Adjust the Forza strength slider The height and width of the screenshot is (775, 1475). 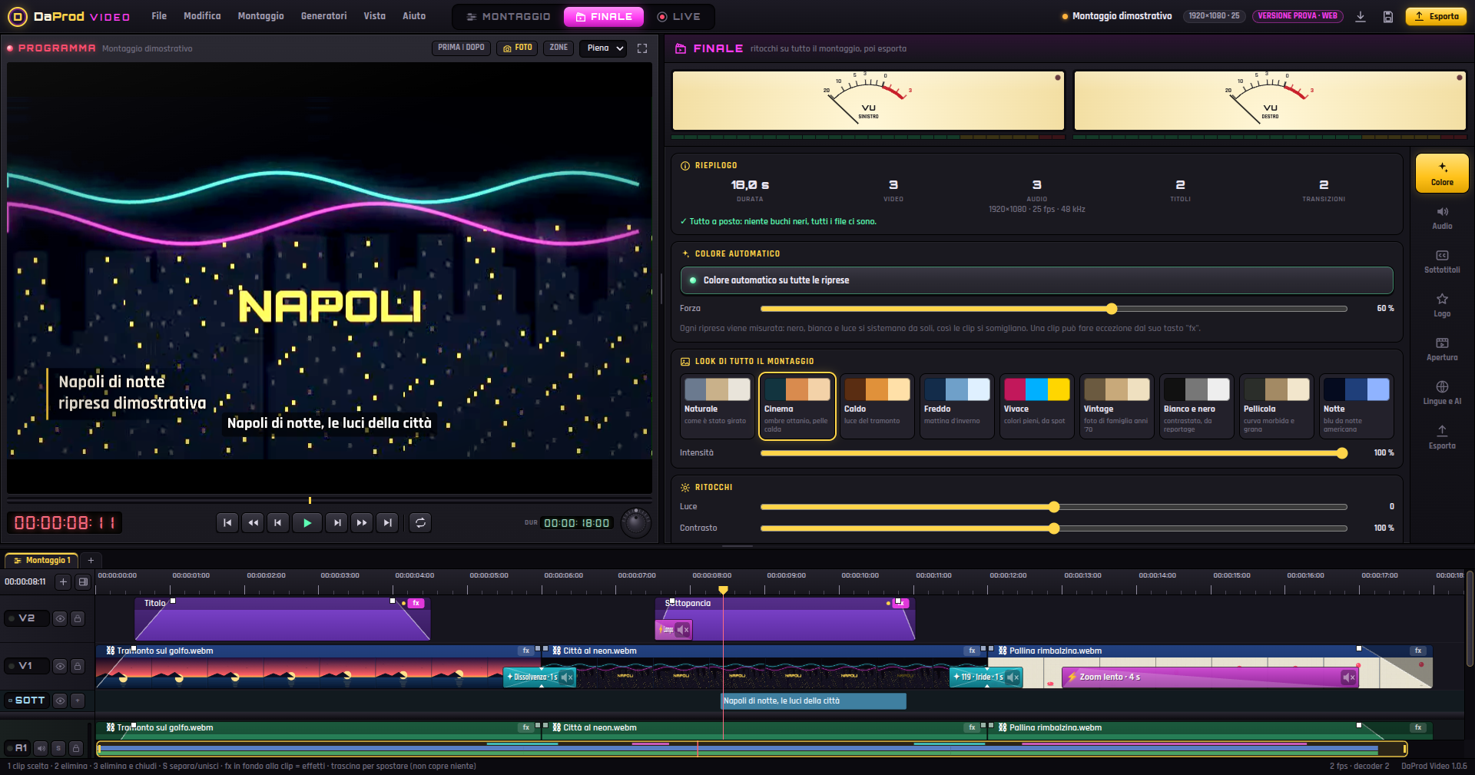[1053, 309]
